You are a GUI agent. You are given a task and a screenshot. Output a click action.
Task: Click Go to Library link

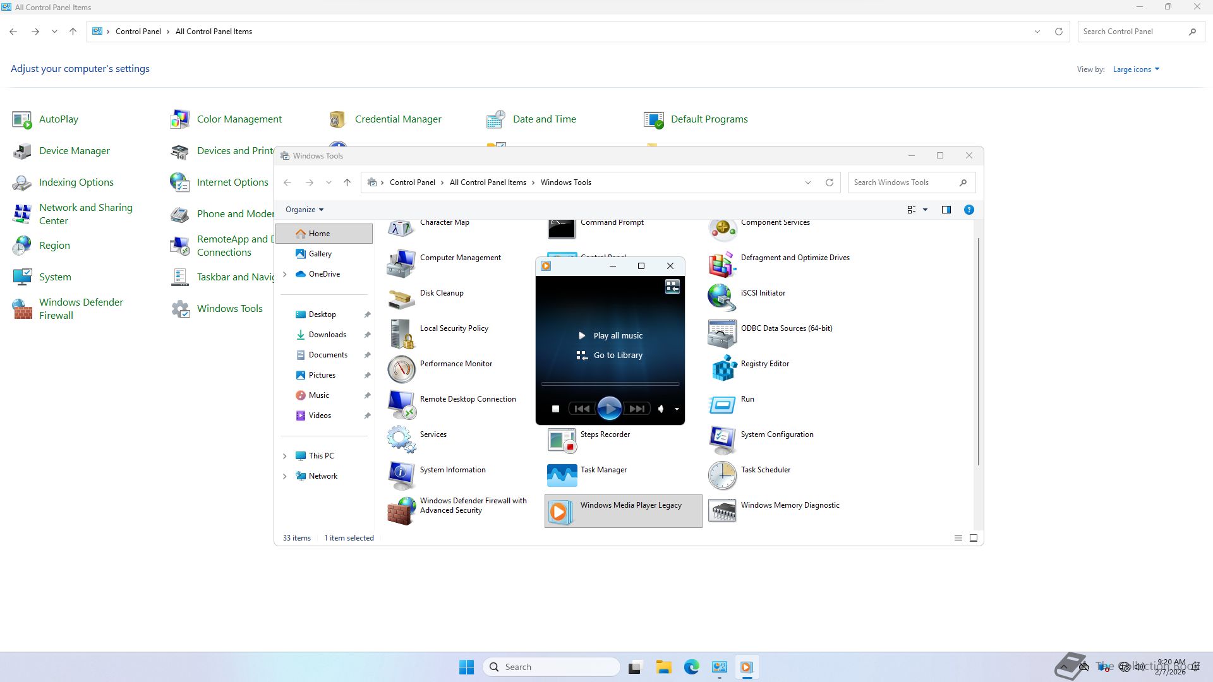617,356
